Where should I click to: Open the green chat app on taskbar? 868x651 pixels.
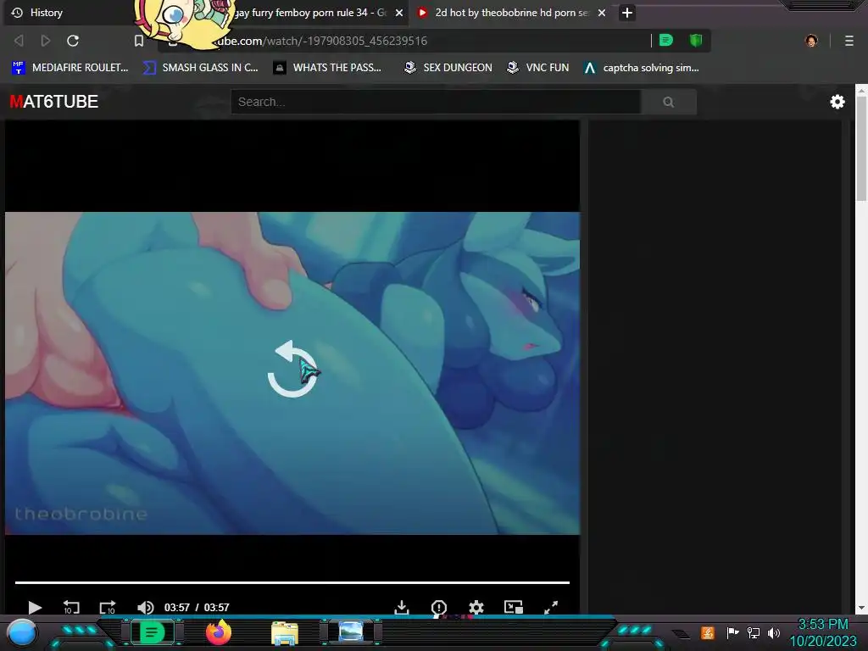click(152, 632)
